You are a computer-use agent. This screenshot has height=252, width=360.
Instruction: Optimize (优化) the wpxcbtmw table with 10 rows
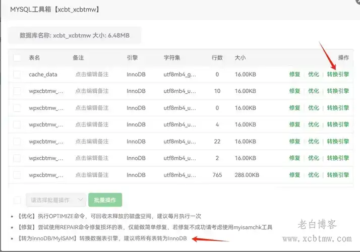click(314, 91)
